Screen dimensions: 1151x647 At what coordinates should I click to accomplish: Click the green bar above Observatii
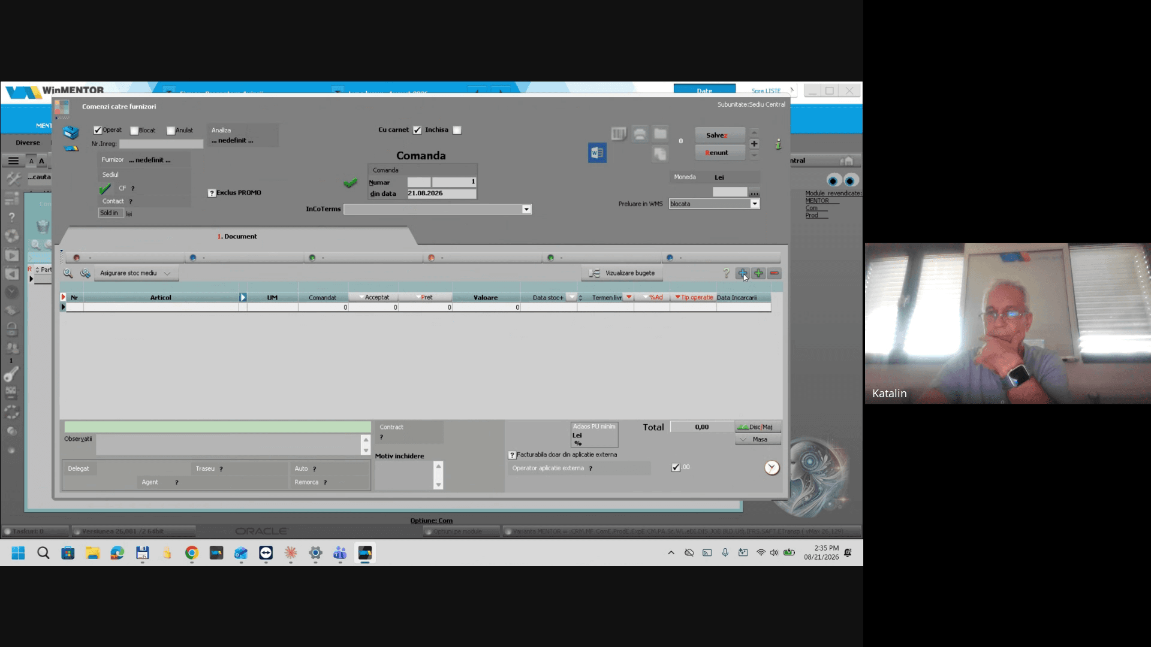pos(218,427)
